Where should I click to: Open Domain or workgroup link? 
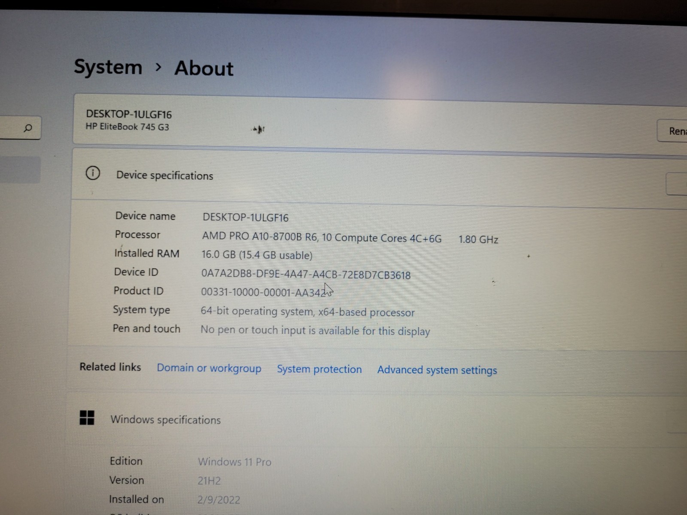(x=209, y=368)
